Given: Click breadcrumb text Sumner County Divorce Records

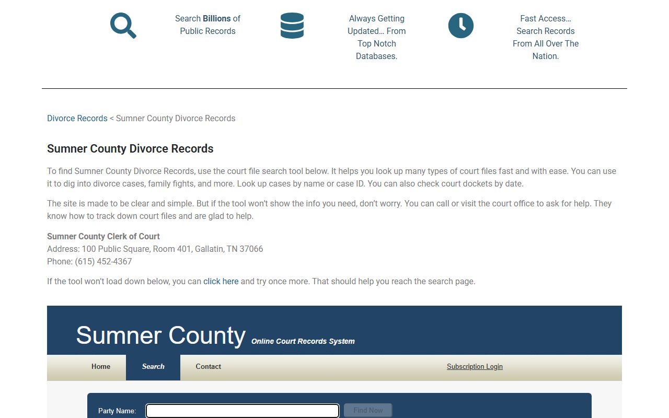Looking at the screenshot, I should point(176,118).
